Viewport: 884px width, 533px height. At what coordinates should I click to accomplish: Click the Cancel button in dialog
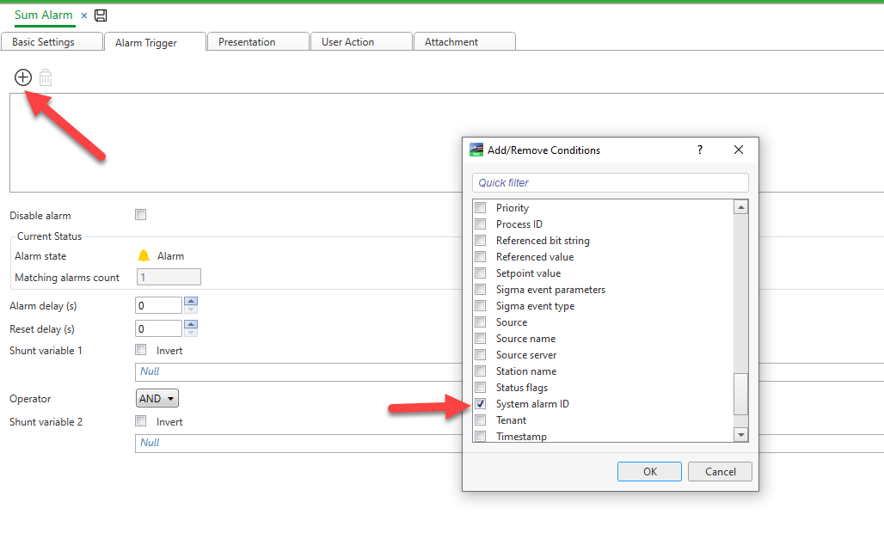(720, 472)
